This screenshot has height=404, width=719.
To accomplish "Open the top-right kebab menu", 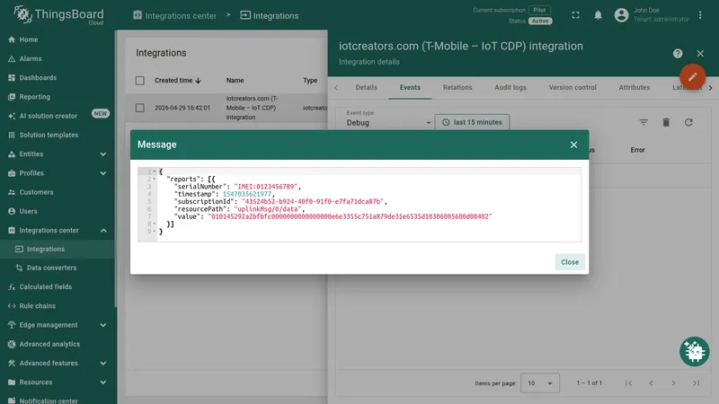I will point(700,15).
